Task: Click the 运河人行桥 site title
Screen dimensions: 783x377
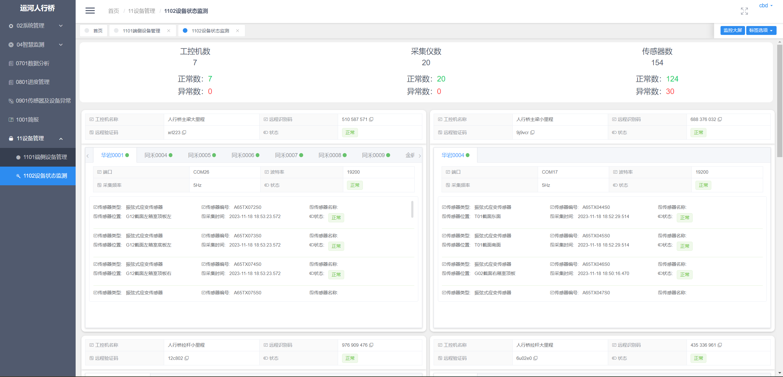Action: 38,8
